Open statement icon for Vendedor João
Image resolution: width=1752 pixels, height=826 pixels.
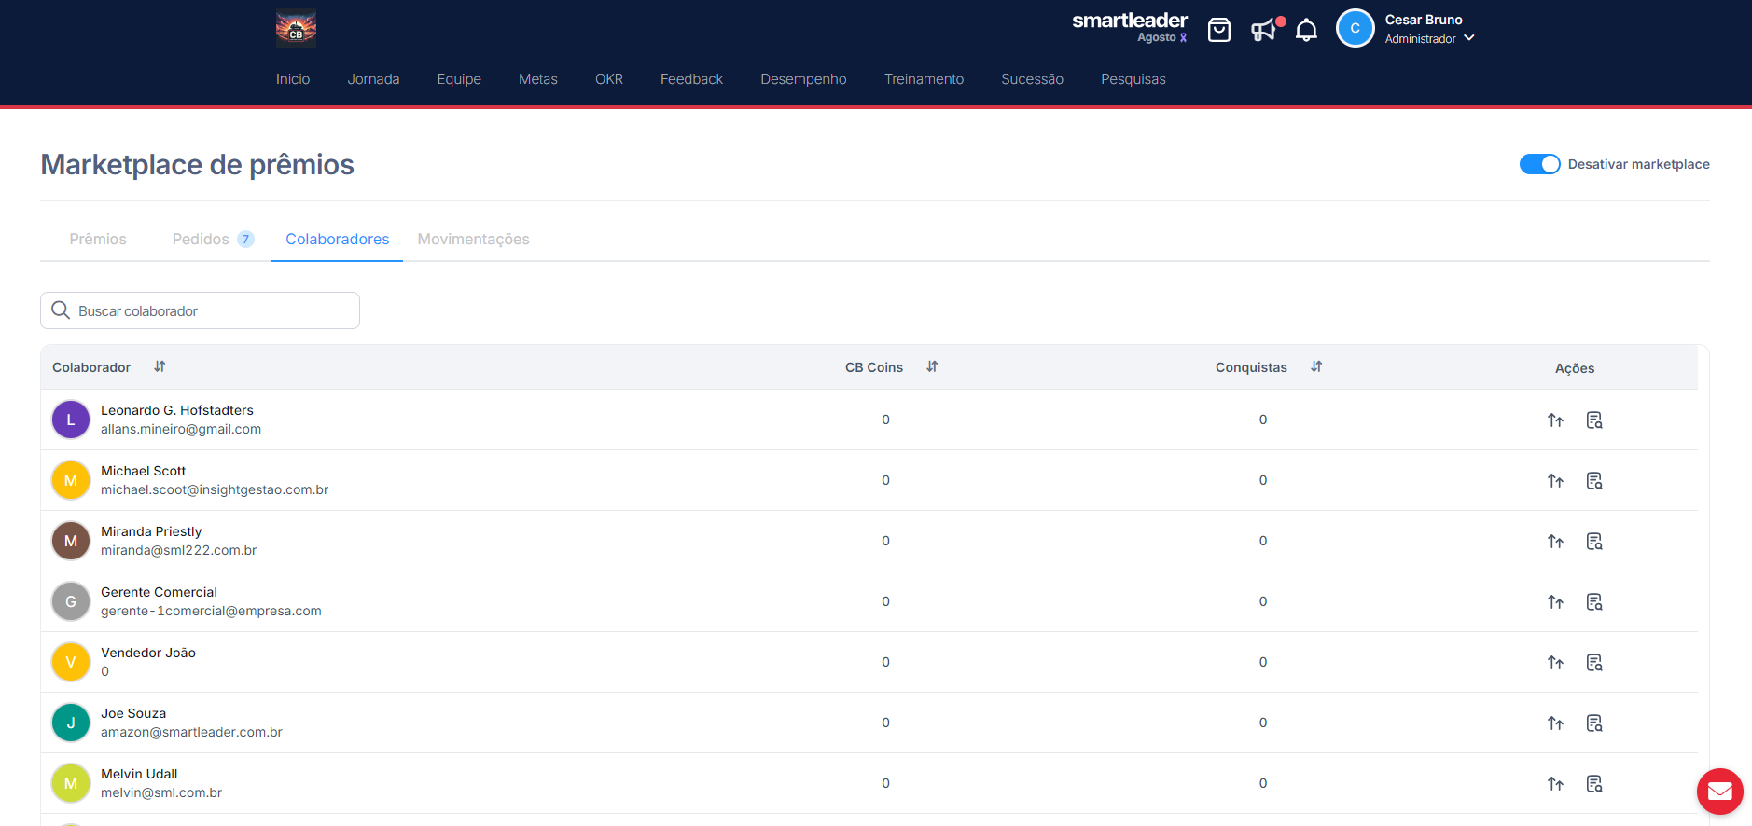click(x=1594, y=663)
